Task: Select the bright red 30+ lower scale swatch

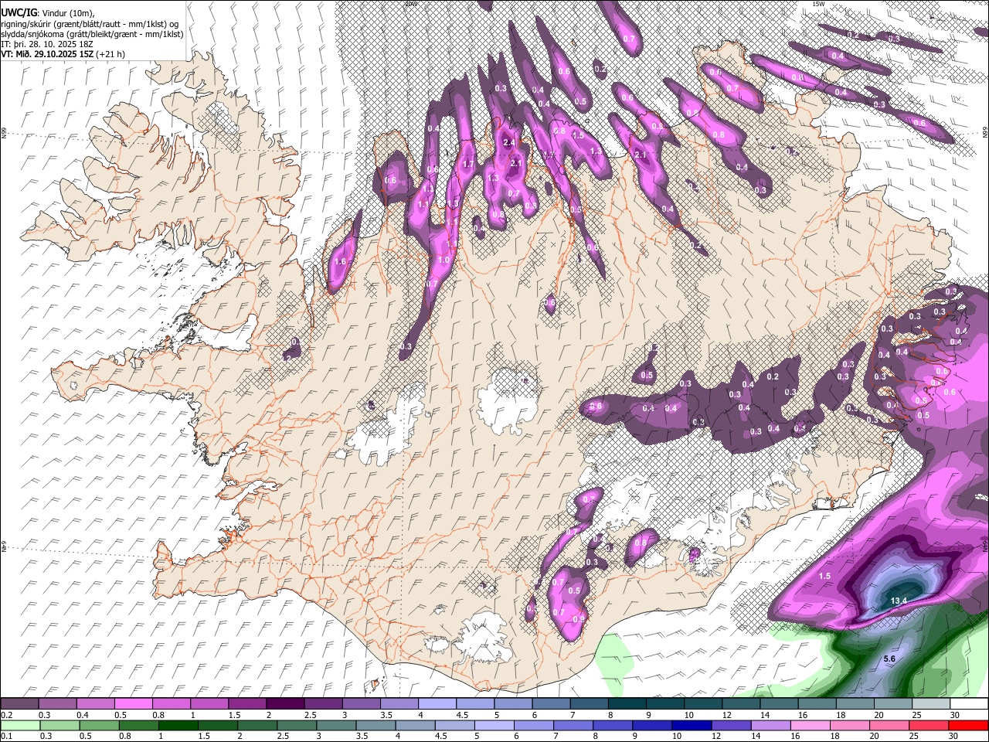Action: pyautogui.click(x=967, y=725)
